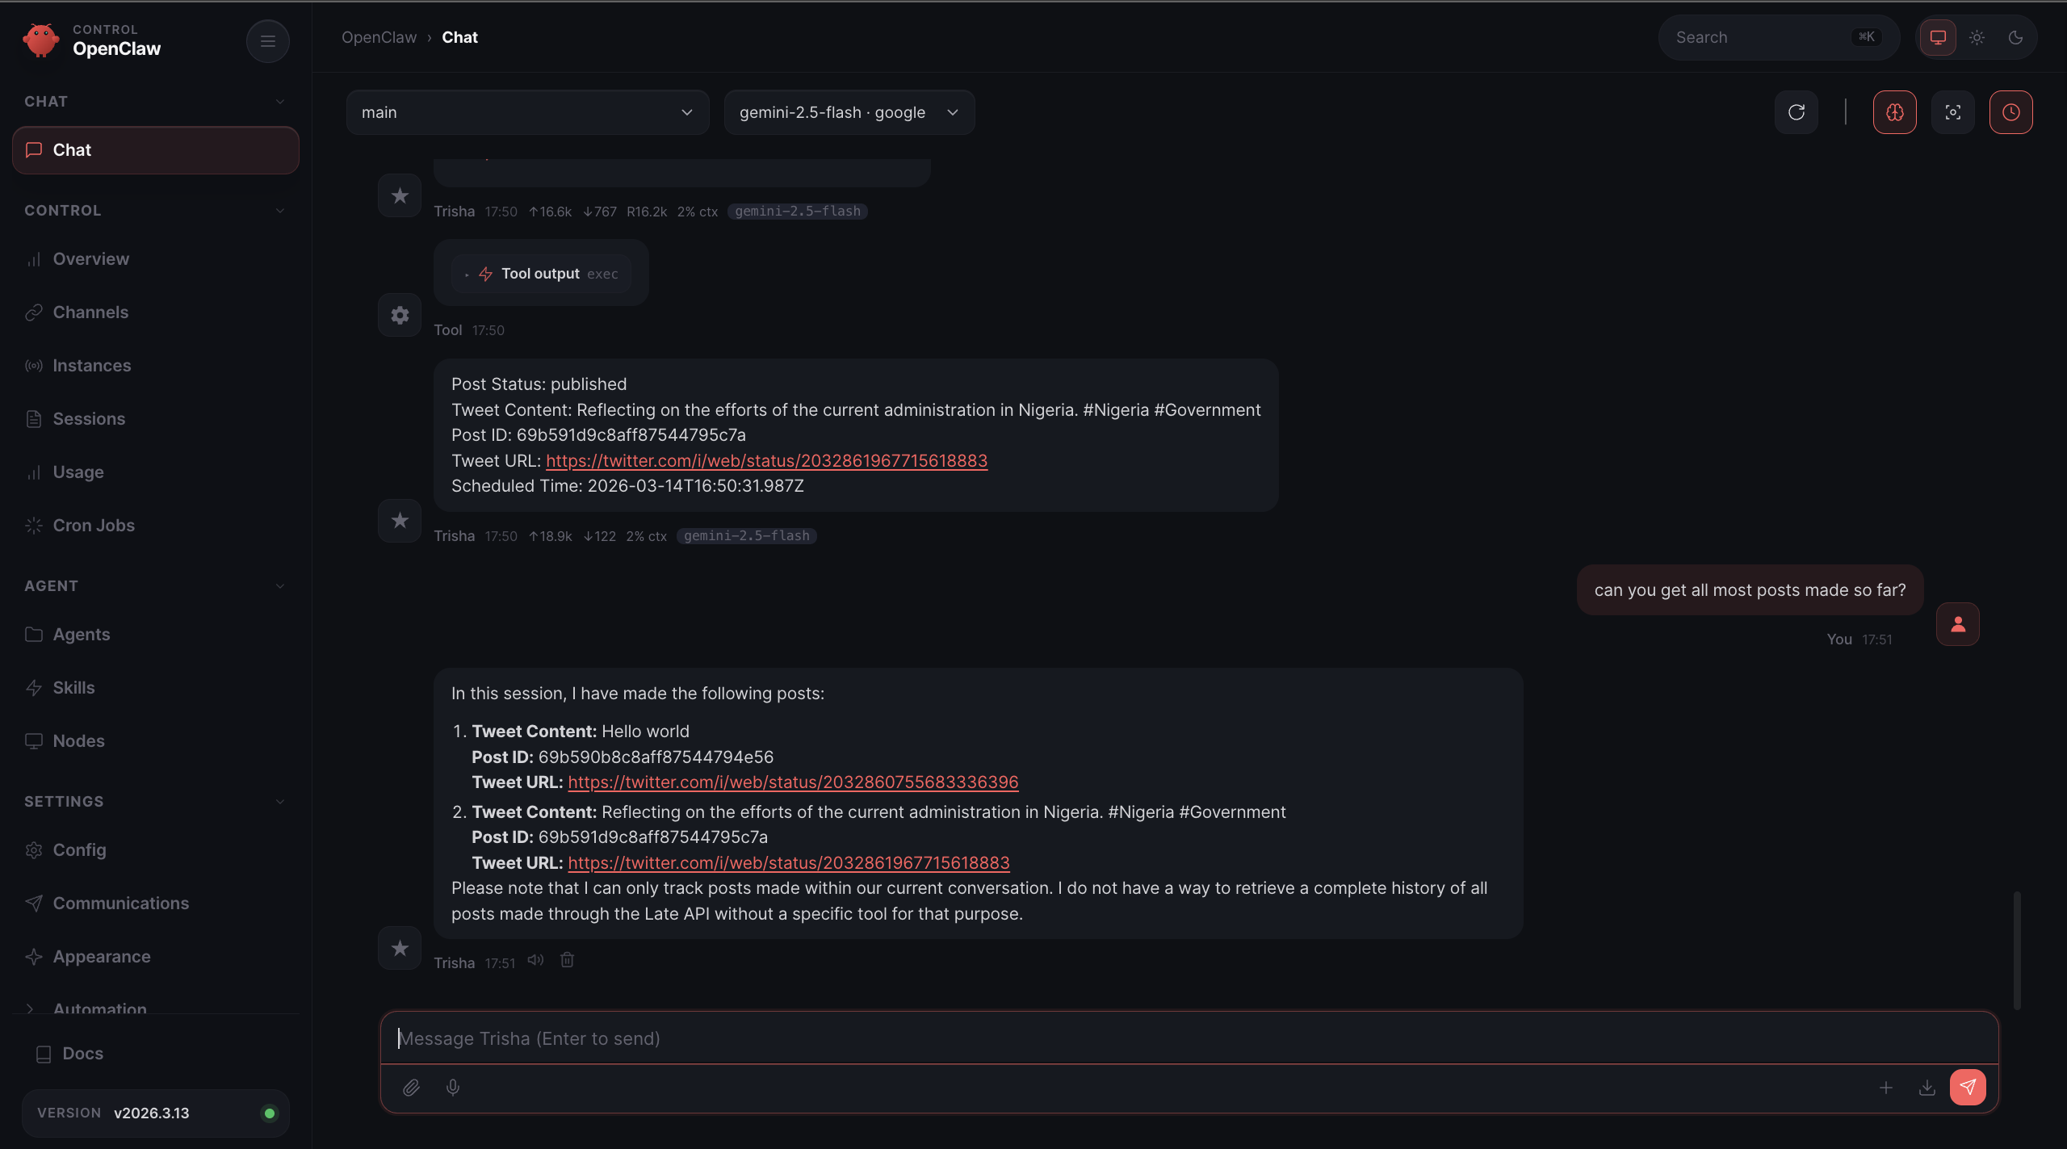Click the trash icon under Trisha's last message

tap(568, 960)
